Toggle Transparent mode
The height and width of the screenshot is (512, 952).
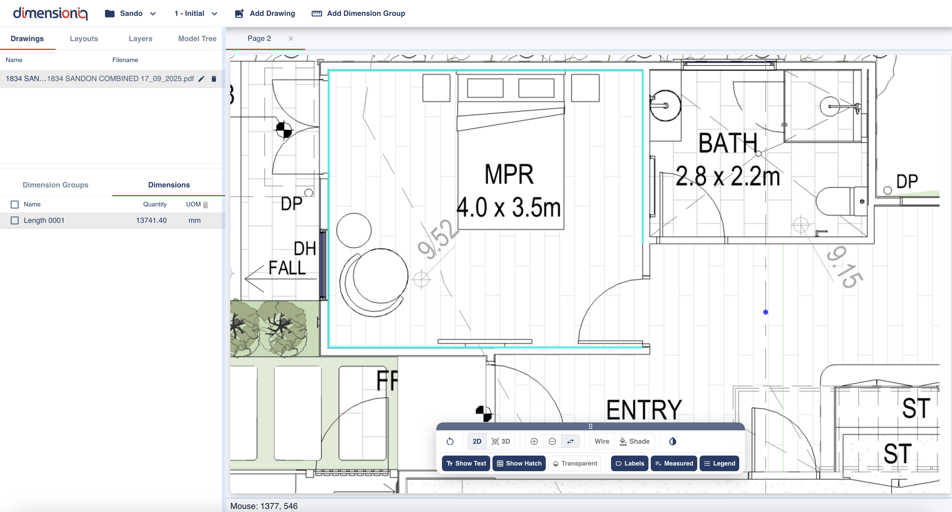575,463
